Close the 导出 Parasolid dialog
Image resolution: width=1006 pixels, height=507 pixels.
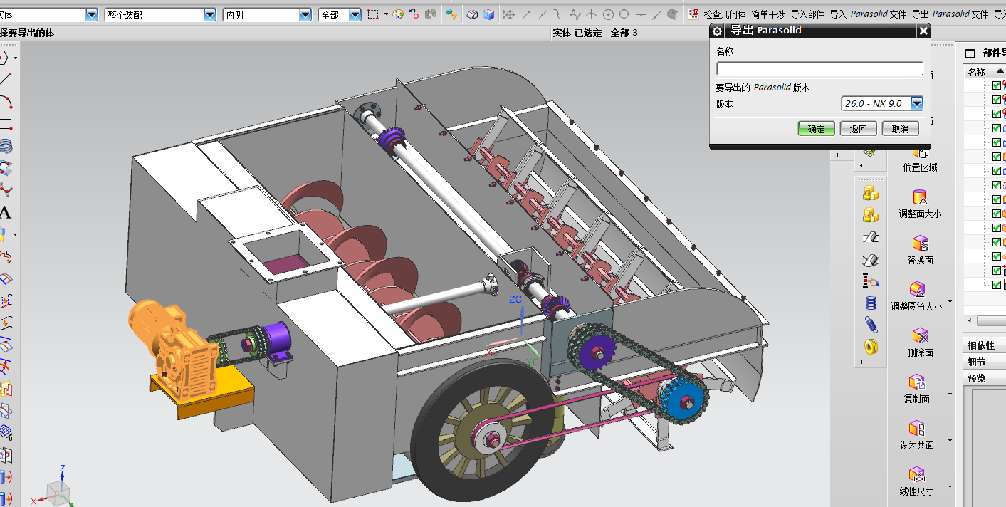(923, 31)
